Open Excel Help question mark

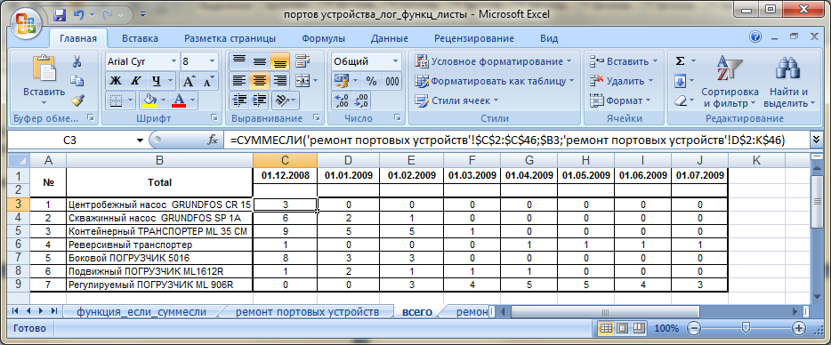(x=755, y=36)
